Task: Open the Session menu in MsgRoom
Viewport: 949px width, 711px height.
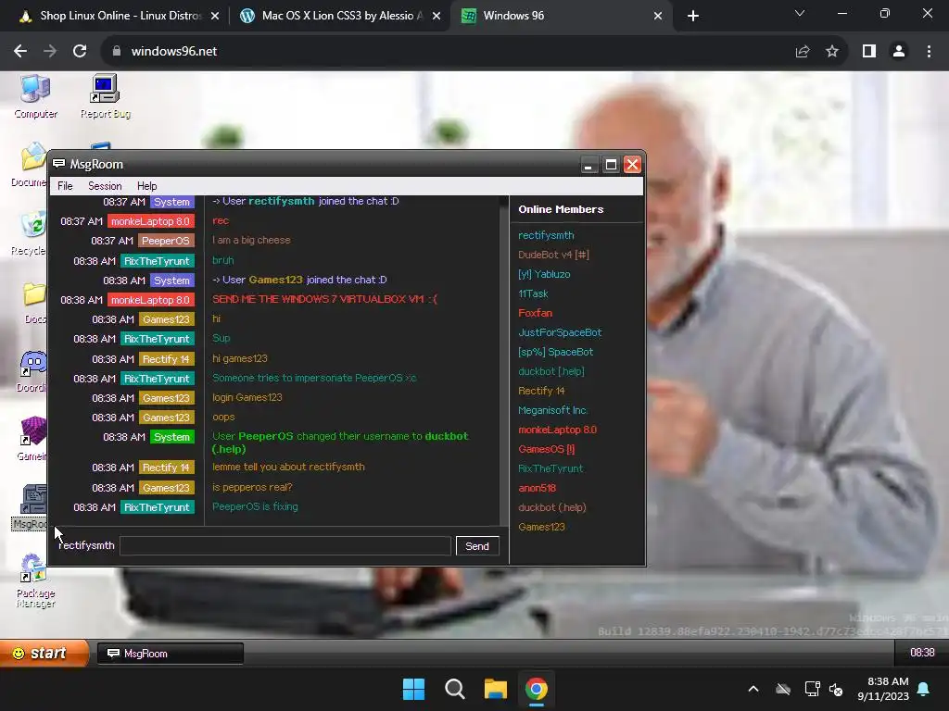Action: tap(105, 186)
